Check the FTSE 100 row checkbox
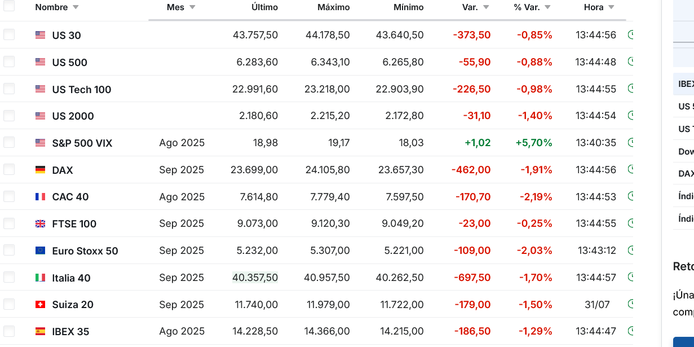Viewport: 694px width, 347px height. 9,223
